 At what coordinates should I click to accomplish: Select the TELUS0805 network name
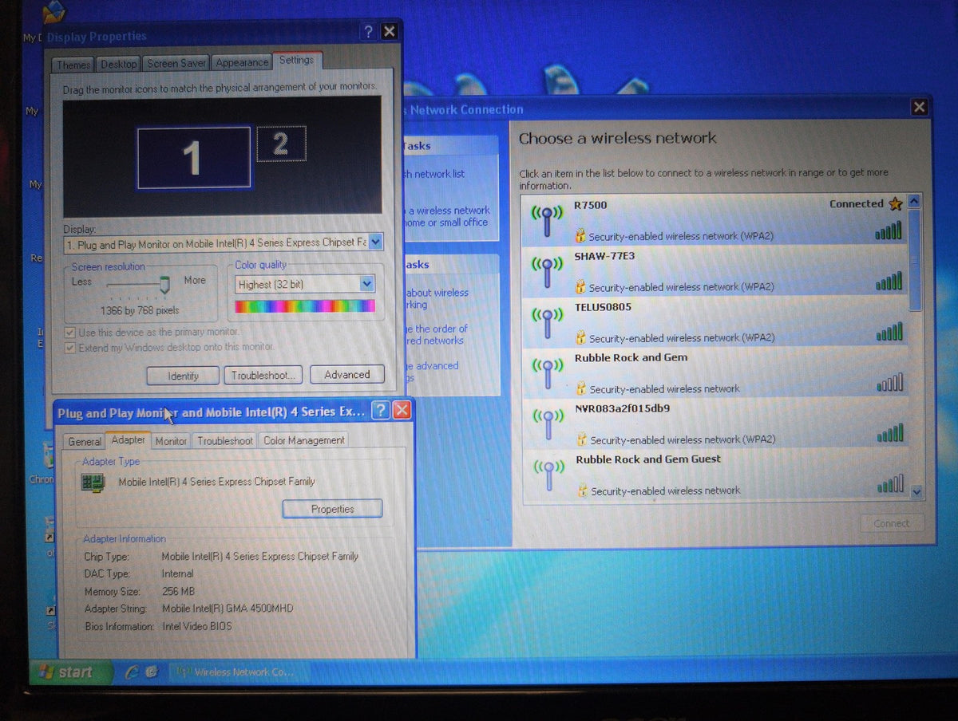pyautogui.click(x=603, y=307)
